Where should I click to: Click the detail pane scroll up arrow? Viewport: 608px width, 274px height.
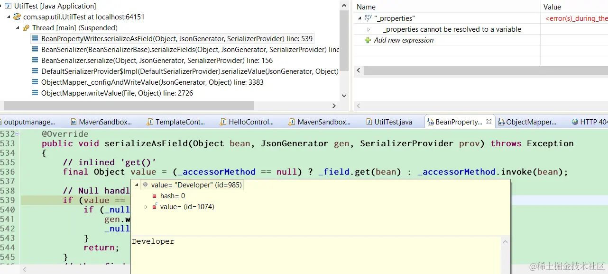[x=506, y=242]
